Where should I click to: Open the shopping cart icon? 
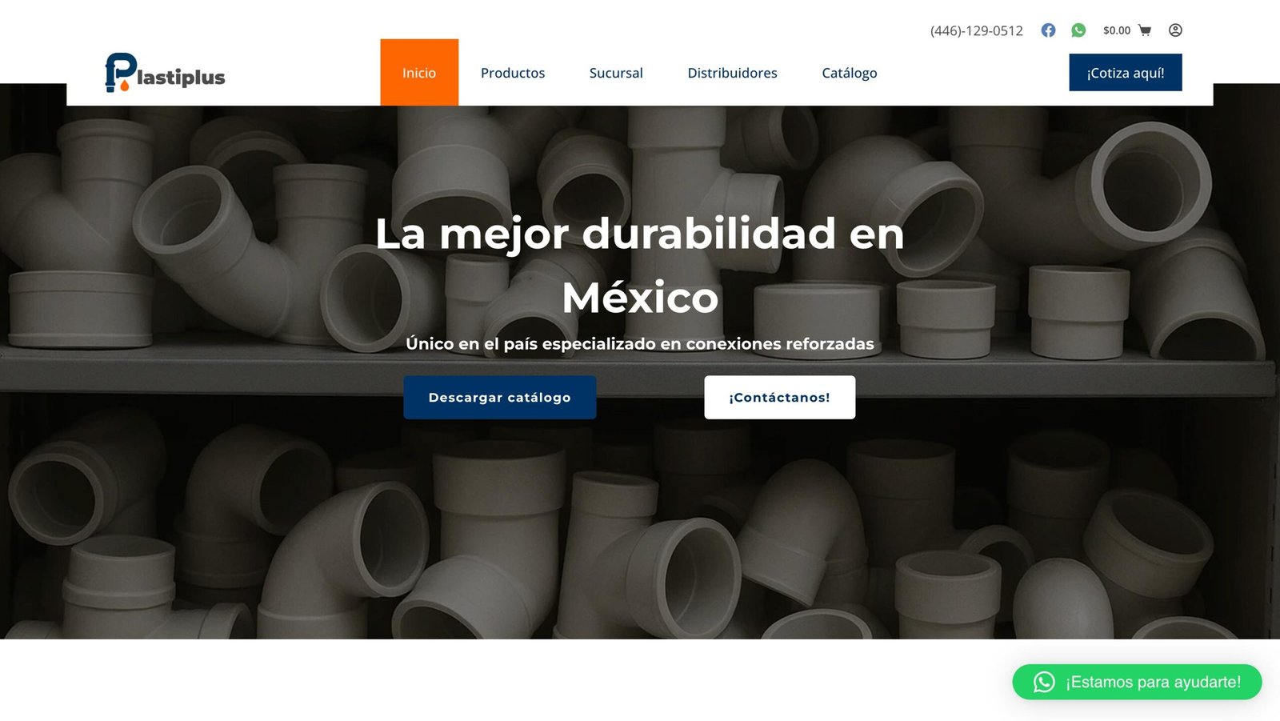pyautogui.click(x=1145, y=30)
